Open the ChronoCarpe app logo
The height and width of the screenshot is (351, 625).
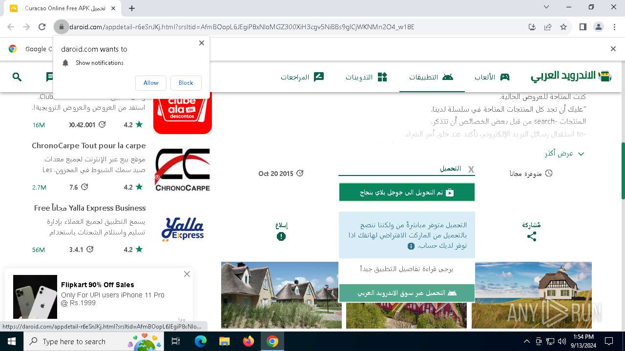click(x=183, y=170)
